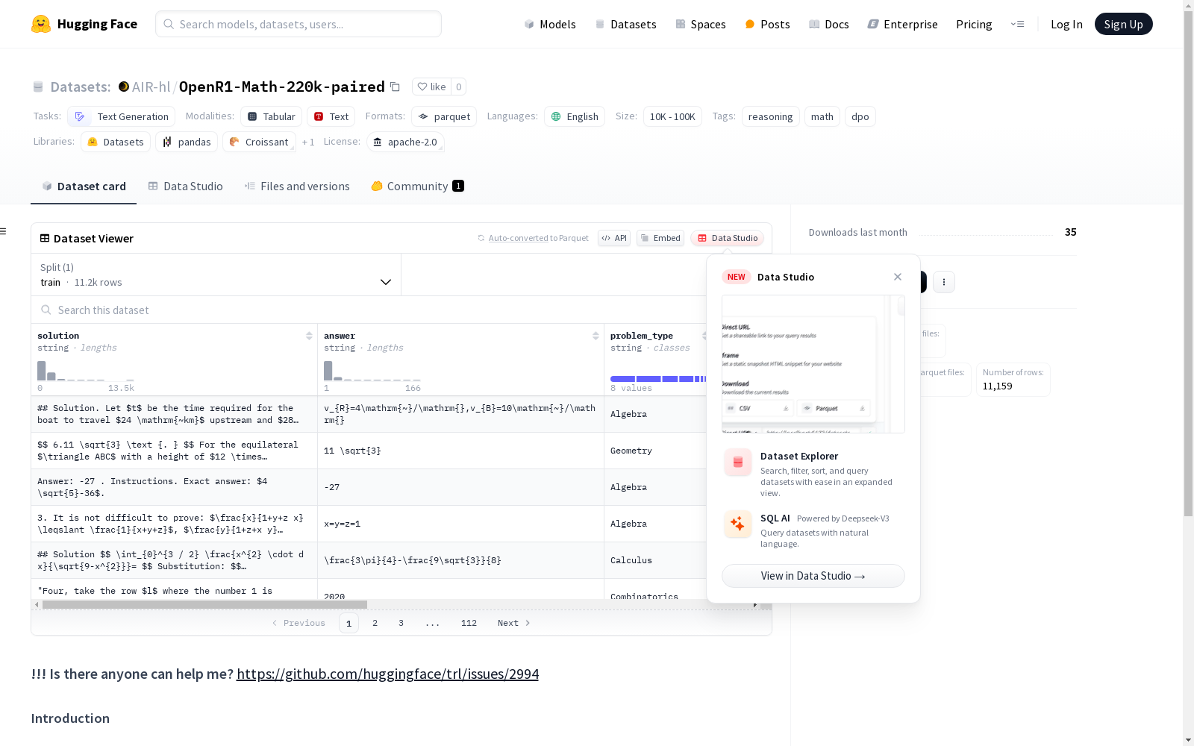Screen dimensions: 1194x746
Task: Click the horizontal scrollbar of the table
Action: click(x=204, y=604)
